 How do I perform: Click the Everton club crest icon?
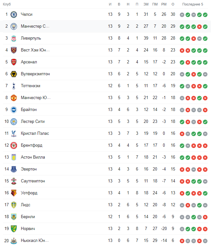coord(14,169)
